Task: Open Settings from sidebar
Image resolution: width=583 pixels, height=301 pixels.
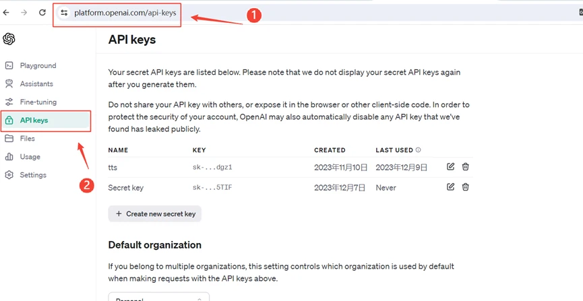Action: pos(32,174)
